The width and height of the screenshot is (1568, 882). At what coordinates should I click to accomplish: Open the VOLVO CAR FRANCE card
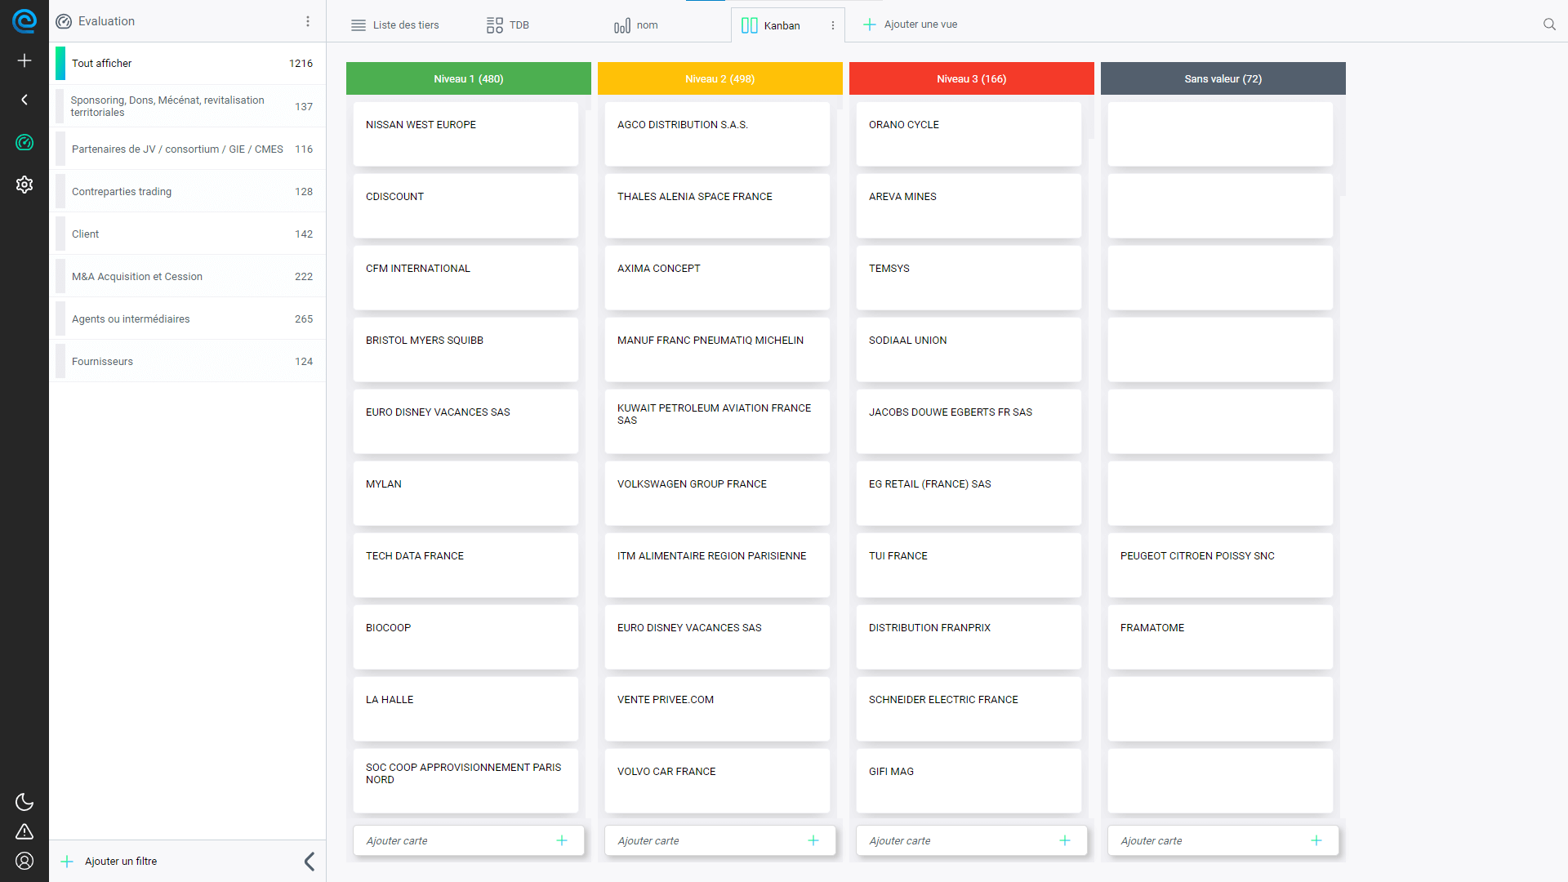tap(717, 781)
